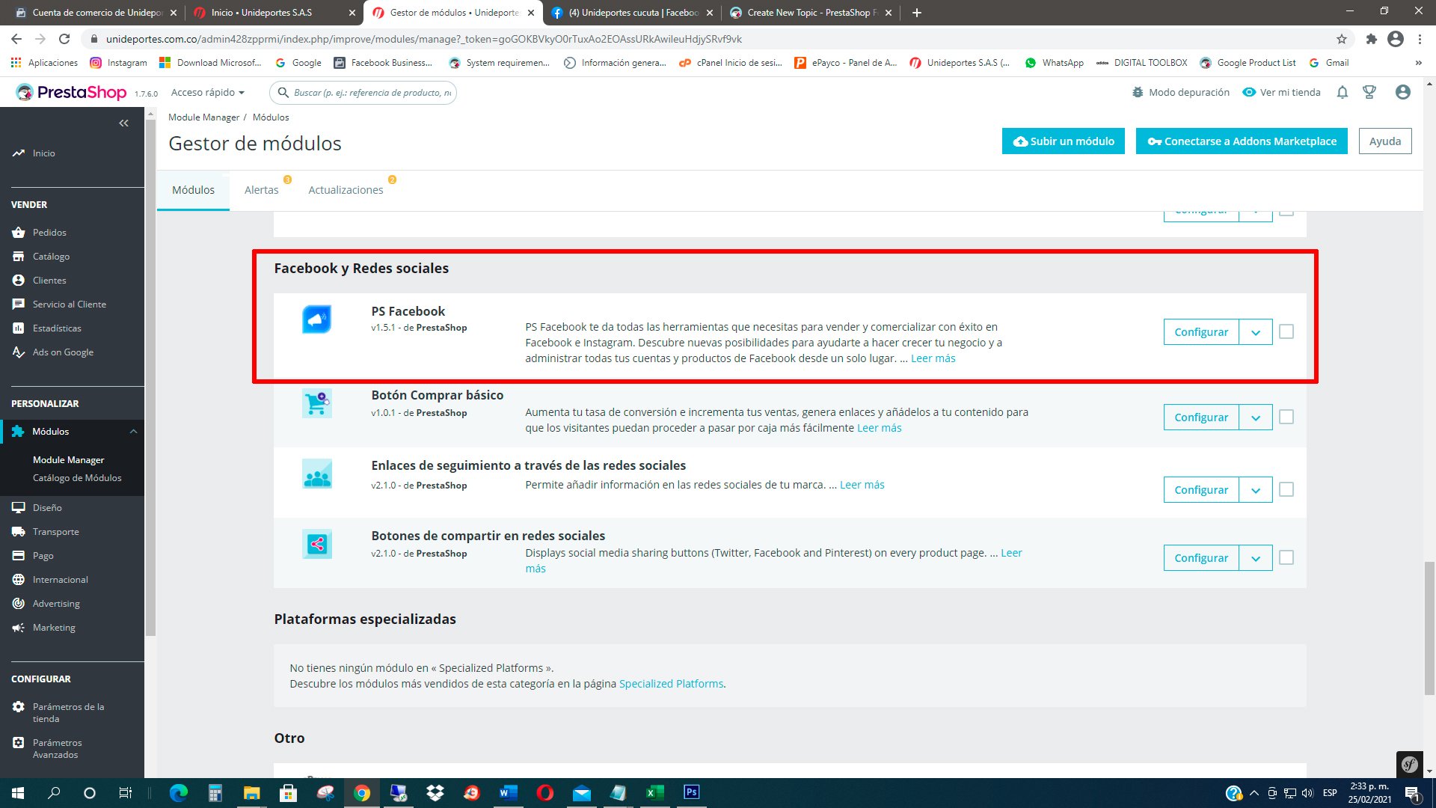Open Acceso rápido dropdown menu
The width and height of the screenshot is (1436, 808).
tap(207, 92)
